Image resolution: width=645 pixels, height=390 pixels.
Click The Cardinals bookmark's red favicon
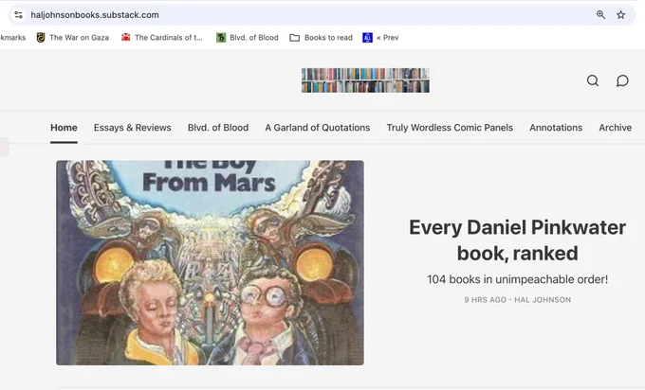point(126,38)
